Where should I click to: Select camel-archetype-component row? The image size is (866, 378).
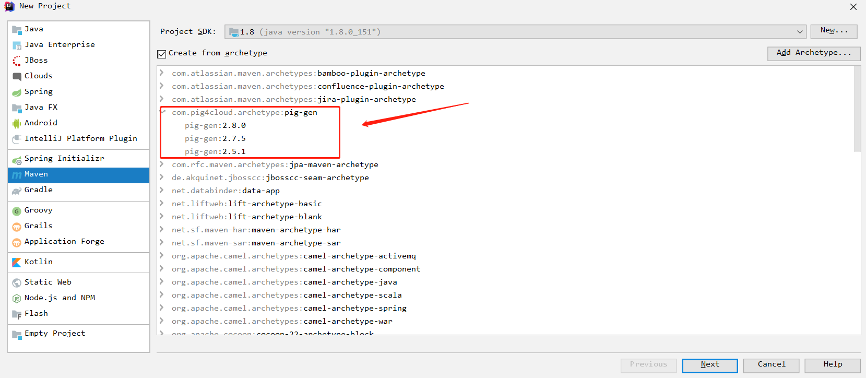pyautogui.click(x=505, y=269)
